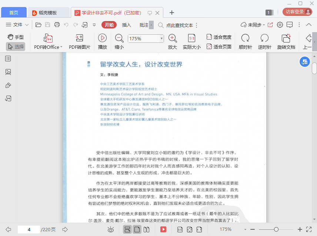Viewport: 317px width, 236px height.
Task: Click the save icon
Action: (x=47, y=25)
